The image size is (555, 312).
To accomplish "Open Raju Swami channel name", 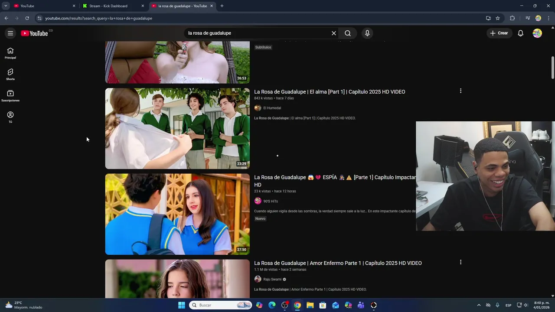I will coord(272,279).
